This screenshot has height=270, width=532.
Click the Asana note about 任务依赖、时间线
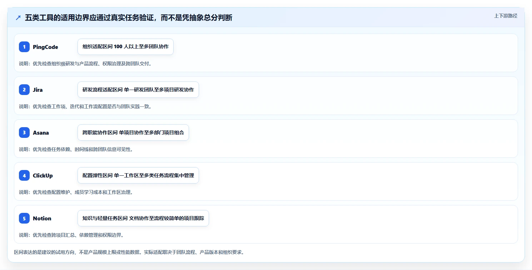pos(76,149)
